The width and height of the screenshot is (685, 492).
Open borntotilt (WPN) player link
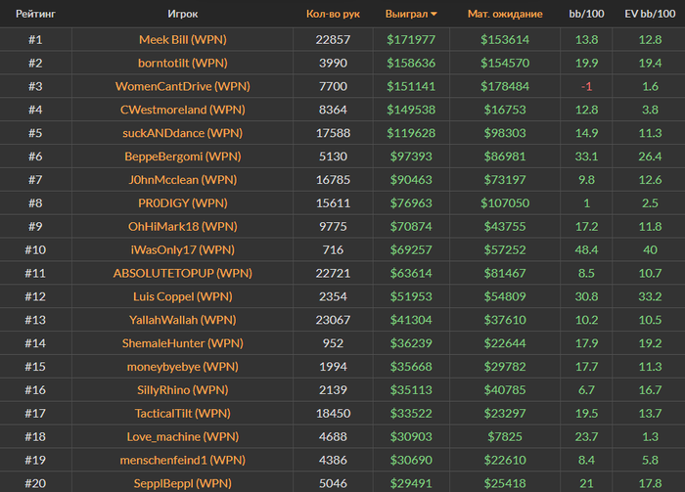183,63
